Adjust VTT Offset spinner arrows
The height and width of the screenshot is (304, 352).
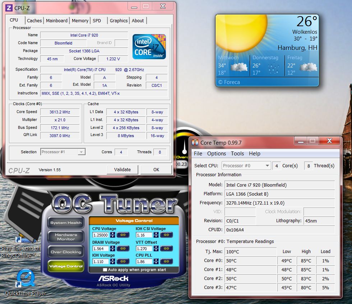click(x=156, y=248)
